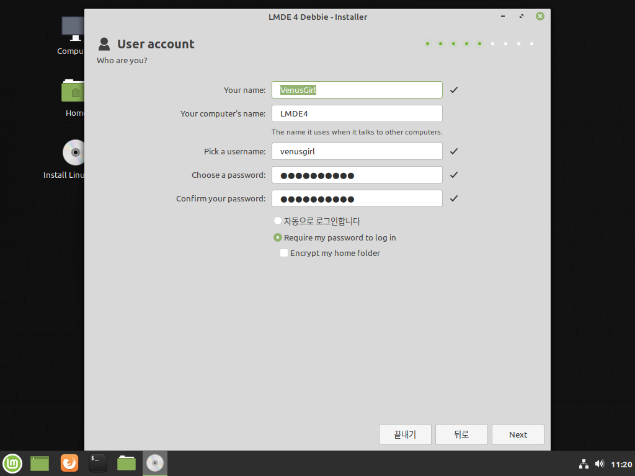Open the Linux Mint menu button
635x476 pixels.
12,464
